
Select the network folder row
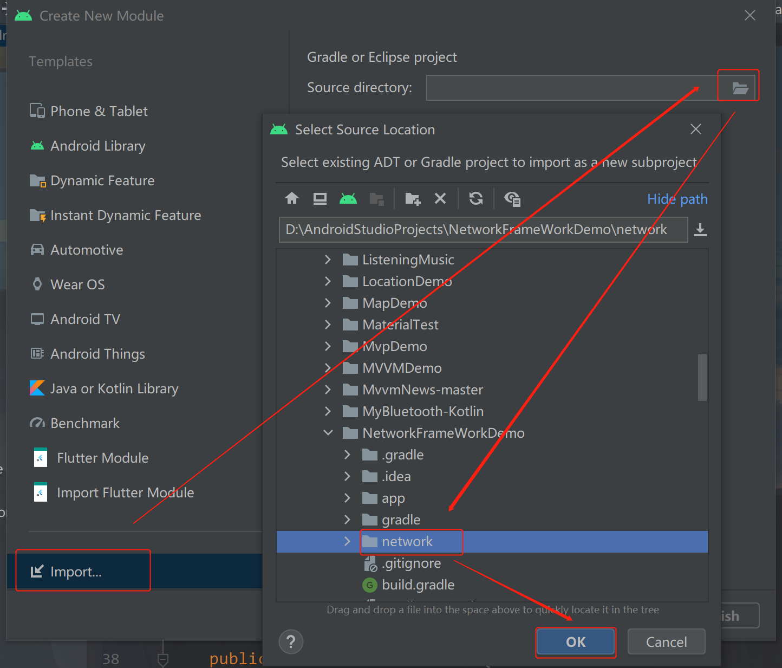pyautogui.click(x=492, y=542)
